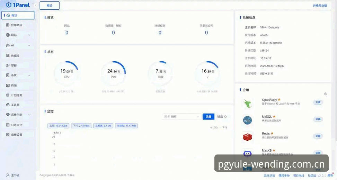Install Redis with its 安装 button
The width and height of the screenshot is (337, 180).
click(x=318, y=136)
